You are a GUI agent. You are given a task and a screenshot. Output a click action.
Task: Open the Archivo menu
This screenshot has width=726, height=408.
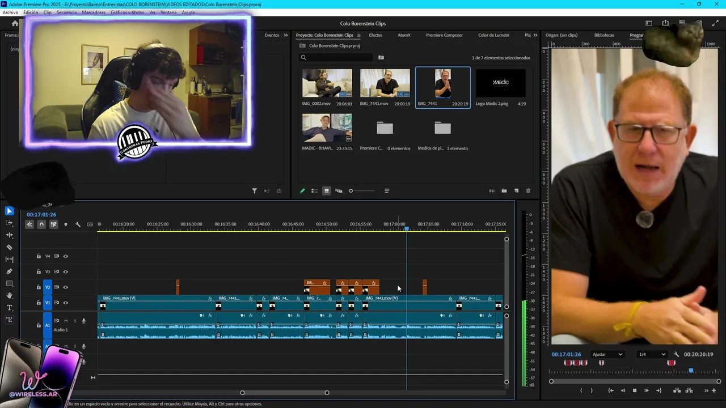tap(10, 12)
